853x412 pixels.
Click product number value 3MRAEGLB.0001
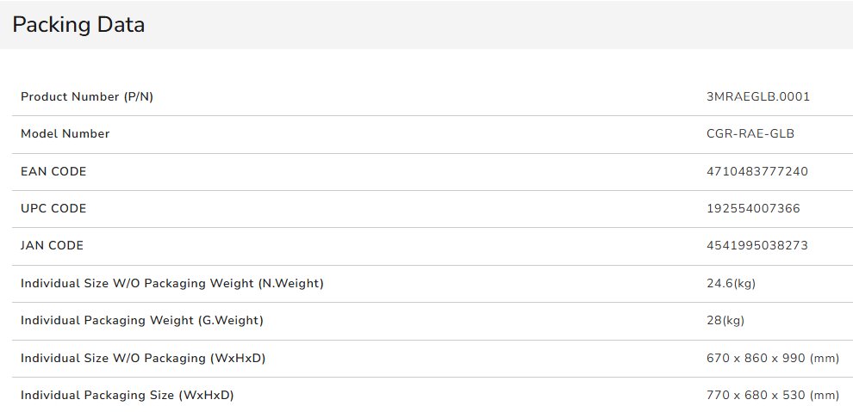757,96
